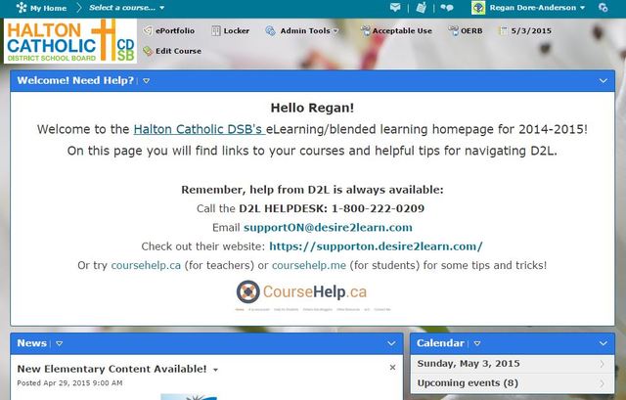
Task: Click "D2L HELPDESK: 1-800-222-0209" text
Action: (x=332, y=208)
